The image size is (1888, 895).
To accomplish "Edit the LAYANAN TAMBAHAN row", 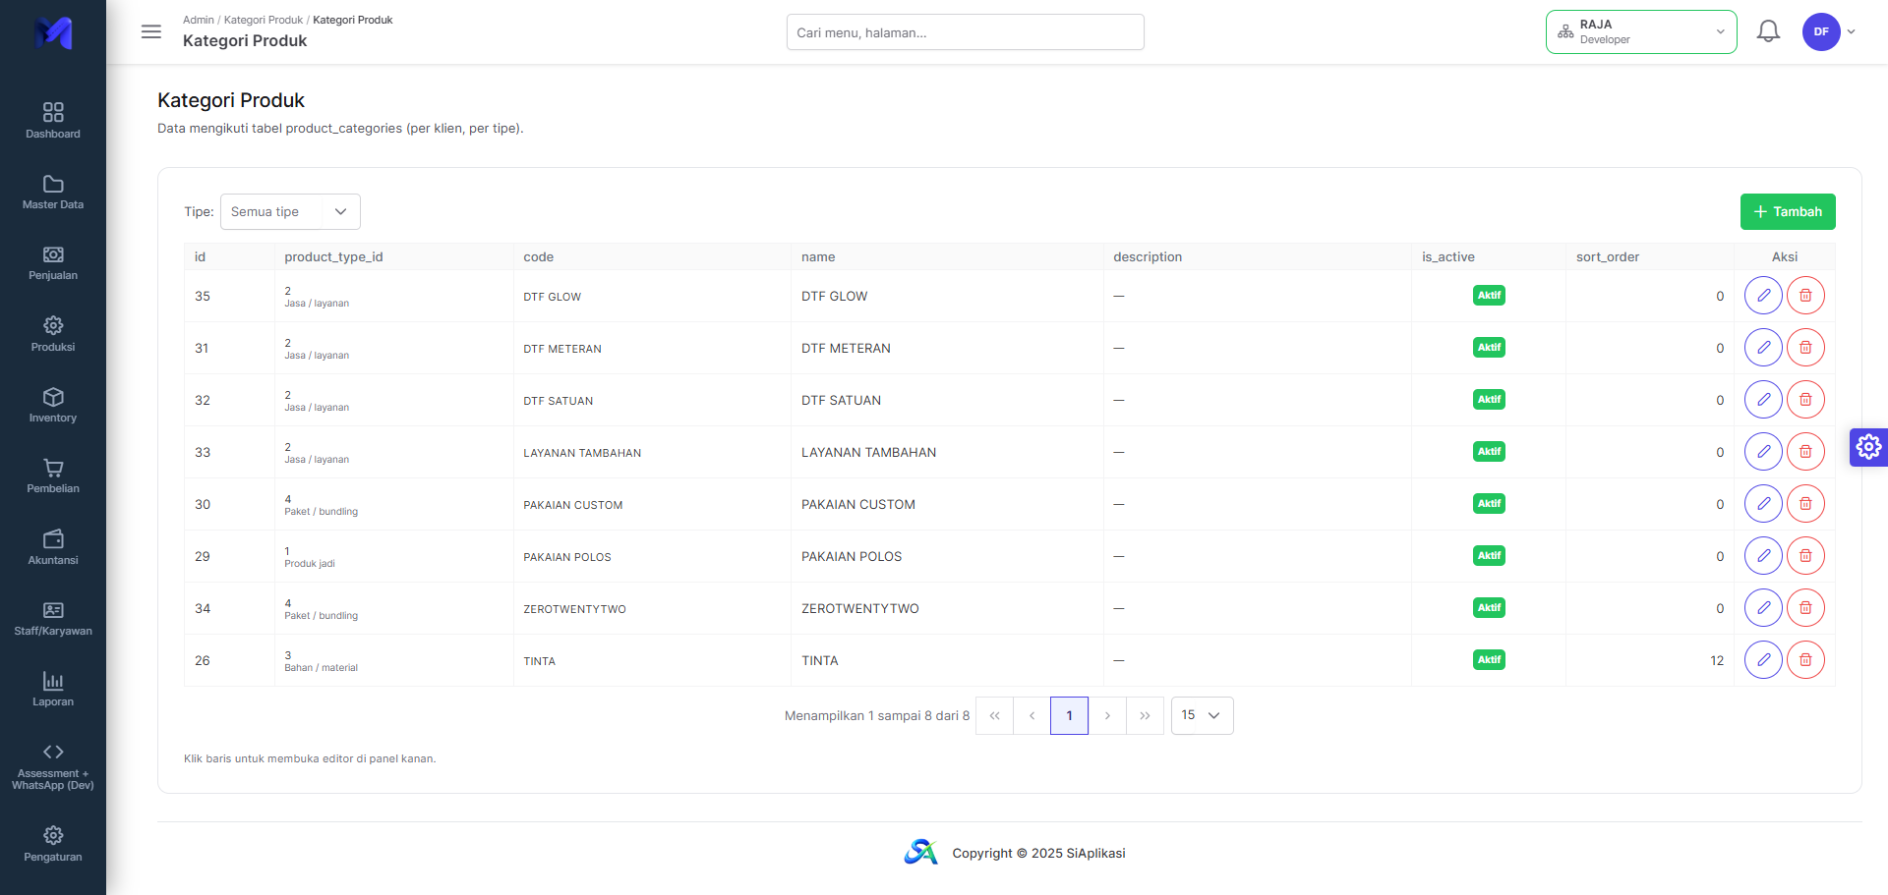I will [x=1763, y=452].
